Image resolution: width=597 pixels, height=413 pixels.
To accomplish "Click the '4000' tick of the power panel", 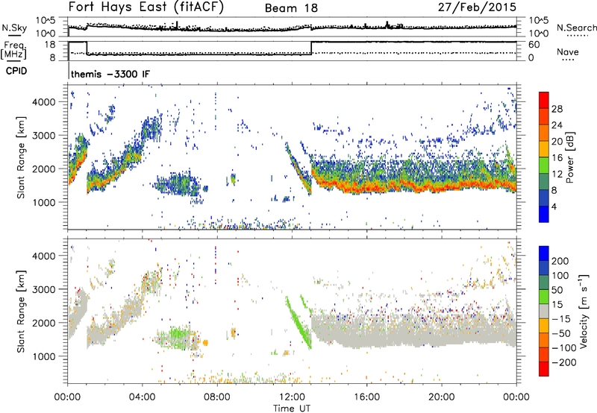I will [43, 102].
